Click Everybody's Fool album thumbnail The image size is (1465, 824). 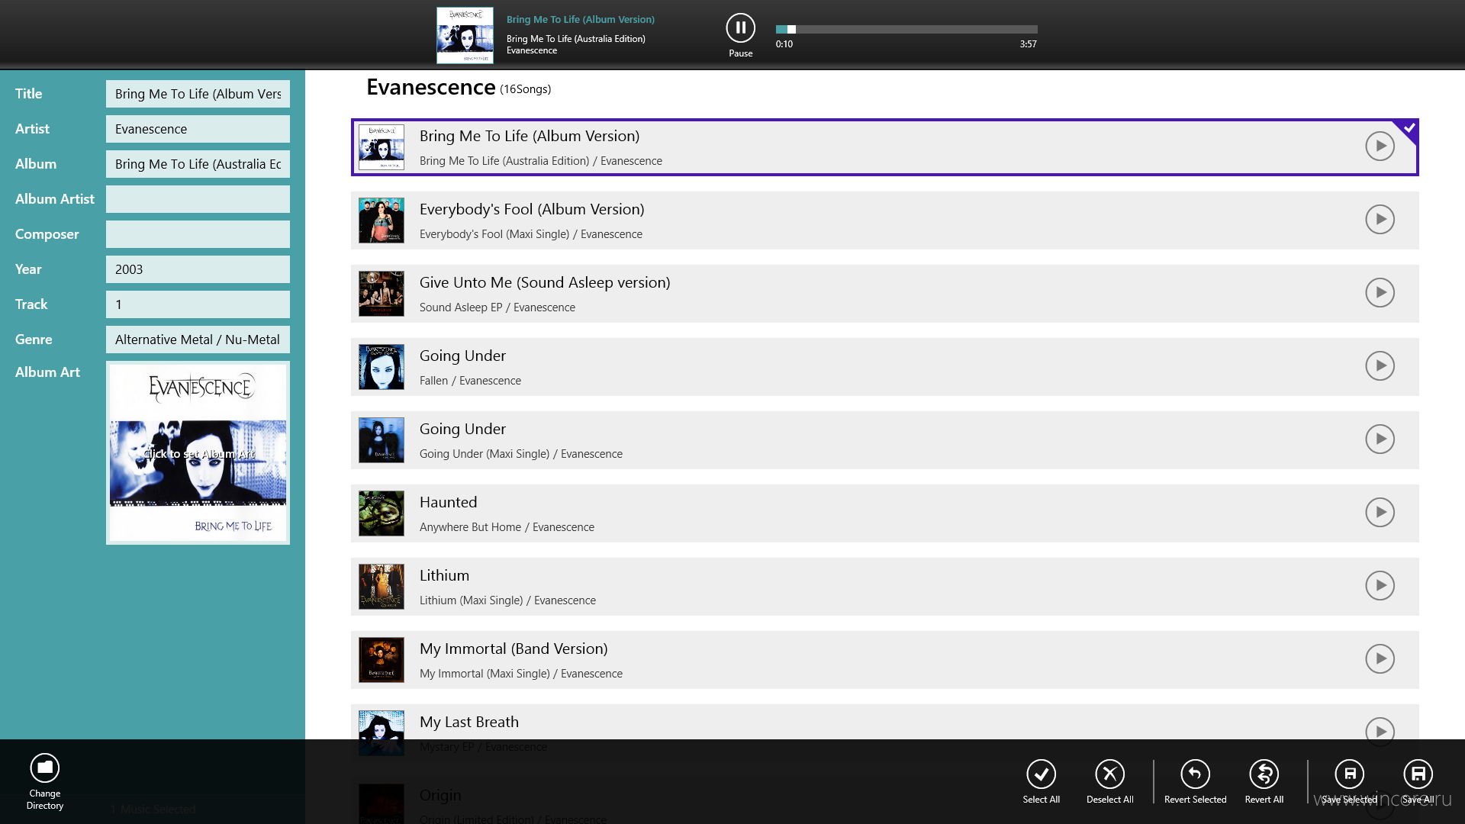pyautogui.click(x=382, y=220)
